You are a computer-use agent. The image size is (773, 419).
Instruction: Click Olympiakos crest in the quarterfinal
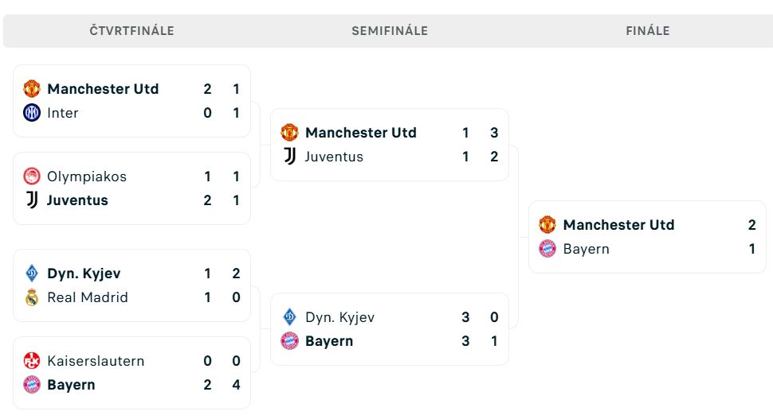32,177
